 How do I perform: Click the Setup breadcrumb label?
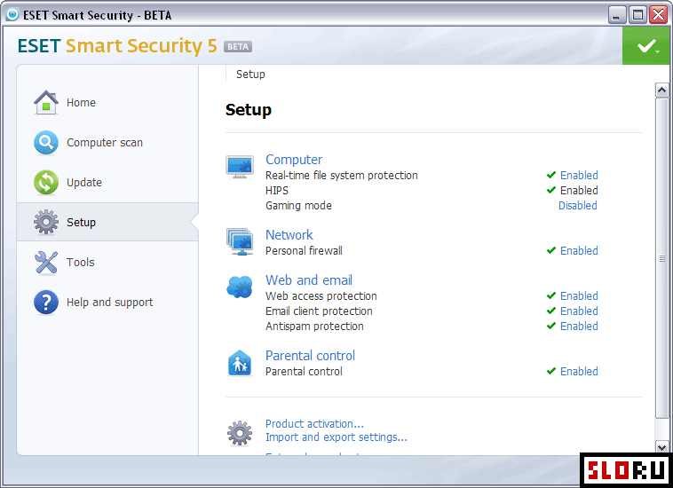point(250,75)
